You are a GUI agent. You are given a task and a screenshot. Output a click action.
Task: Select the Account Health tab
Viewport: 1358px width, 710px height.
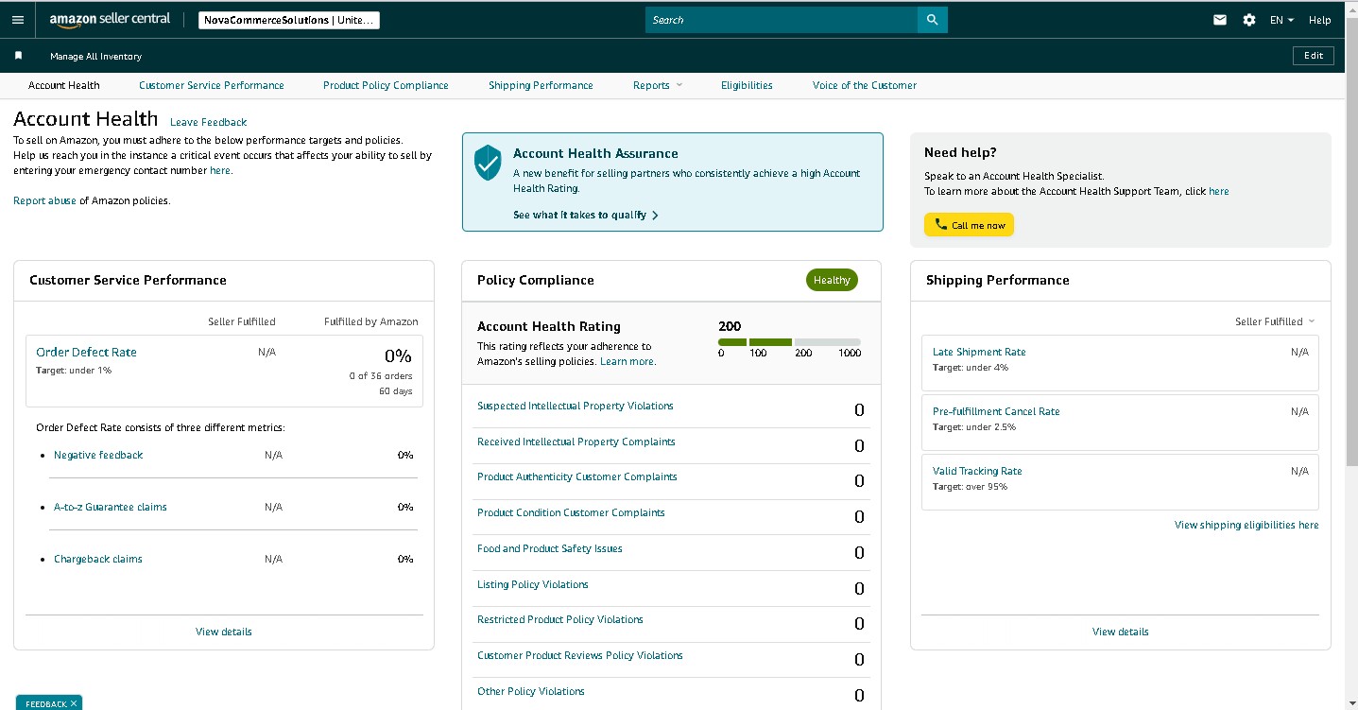(x=63, y=85)
